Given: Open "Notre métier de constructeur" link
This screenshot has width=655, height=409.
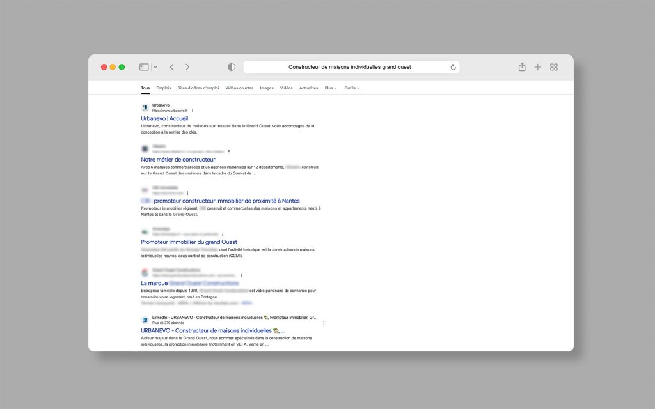Looking at the screenshot, I should click(178, 160).
